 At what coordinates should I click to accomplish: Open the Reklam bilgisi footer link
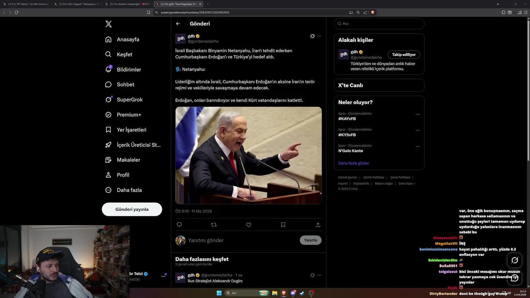tap(384, 183)
